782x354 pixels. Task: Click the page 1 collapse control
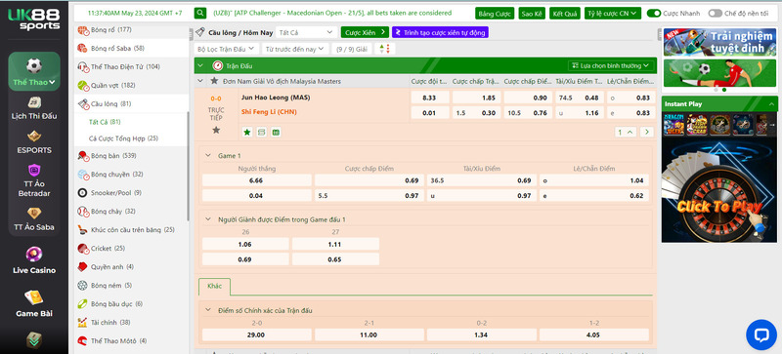coord(626,132)
